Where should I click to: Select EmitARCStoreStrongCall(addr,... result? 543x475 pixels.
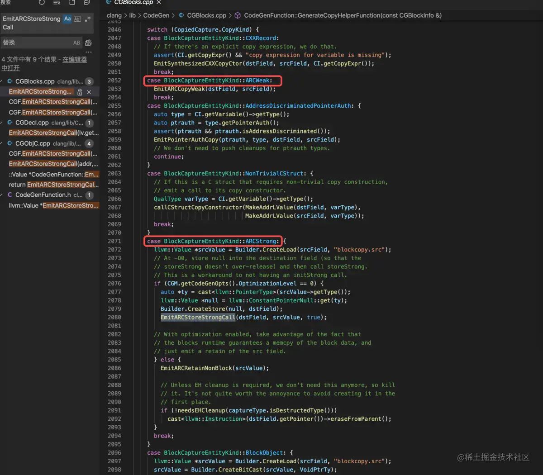(x=53, y=164)
